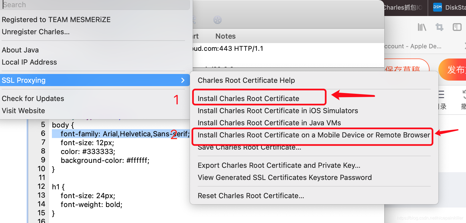The height and width of the screenshot is (223, 466).
Task: Select the Account - Apple Developer tab
Action: pos(413,46)
